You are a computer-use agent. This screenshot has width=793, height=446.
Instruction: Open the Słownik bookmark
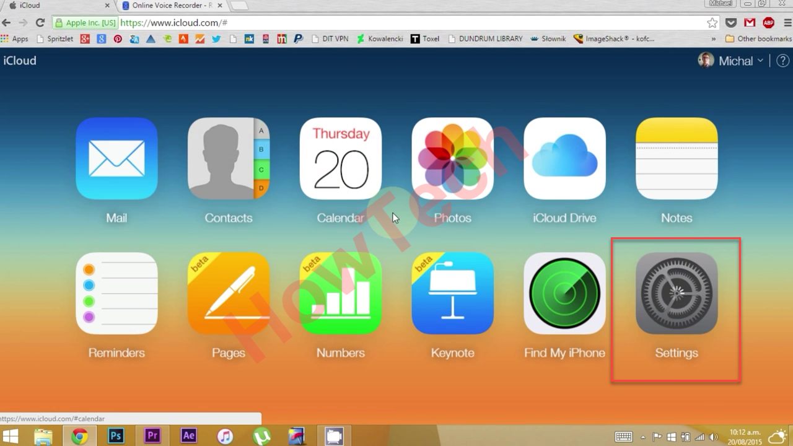point(548,38)
